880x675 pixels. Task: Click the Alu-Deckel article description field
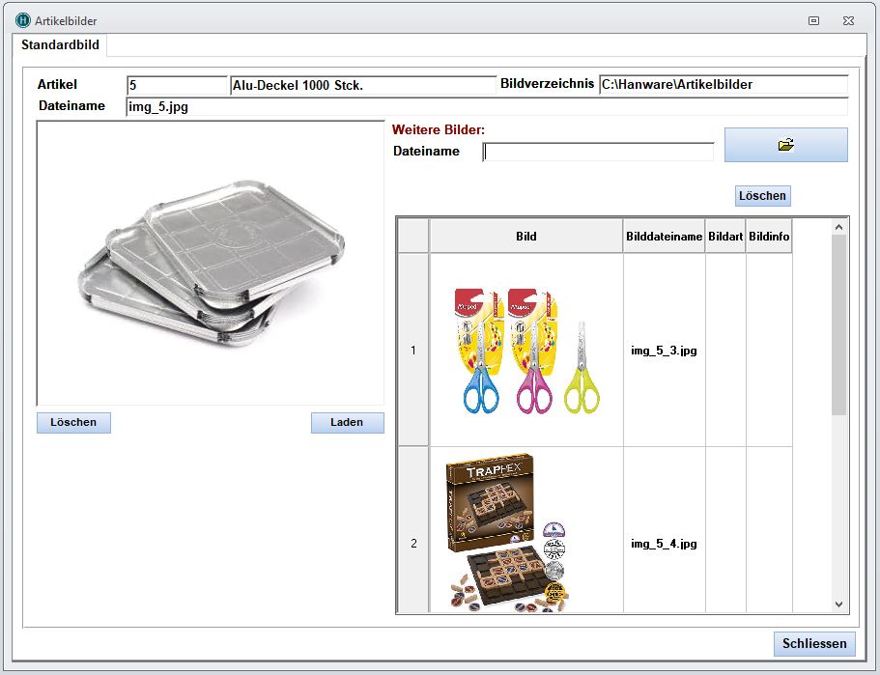(x=362, y=85)
